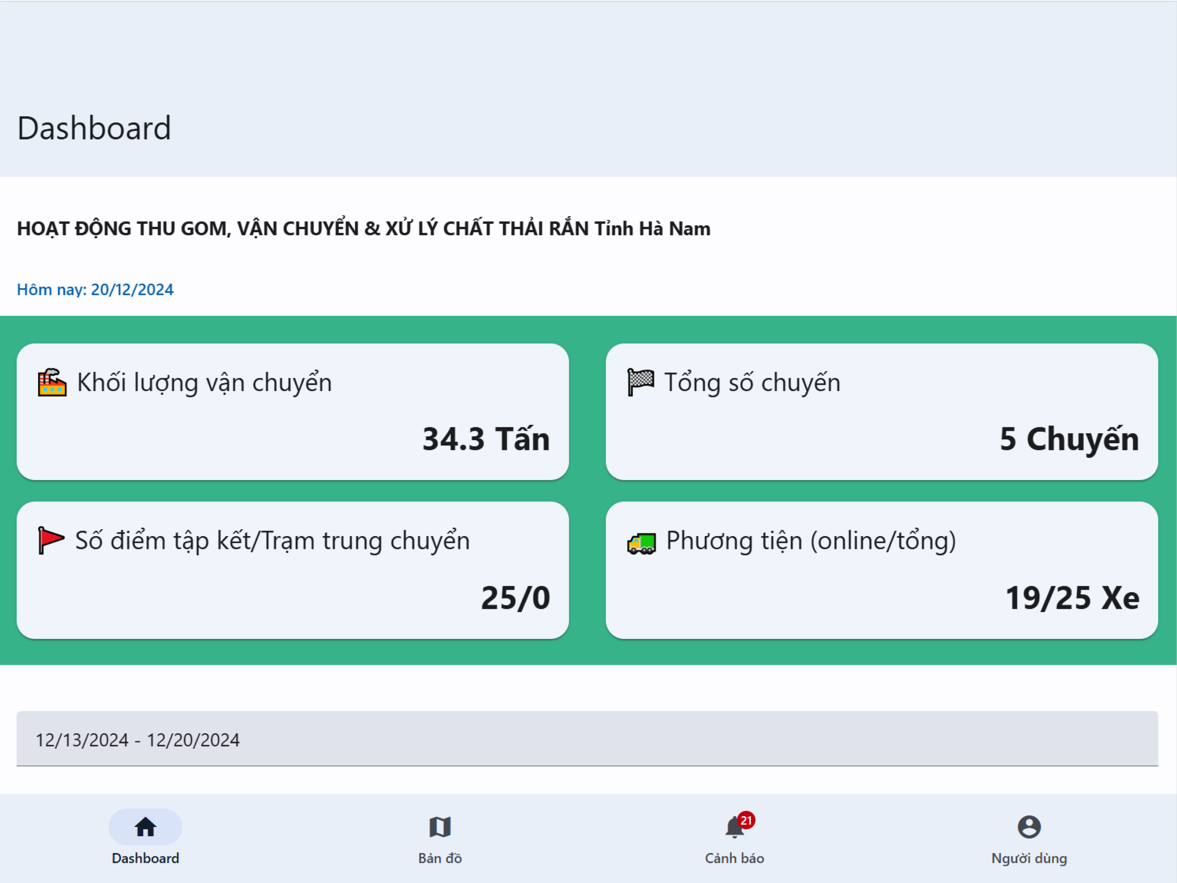This screenshot has height=883, width=1177.
Task: Switch to the Bản đồ tab label
Action: [x=440, y=858]
